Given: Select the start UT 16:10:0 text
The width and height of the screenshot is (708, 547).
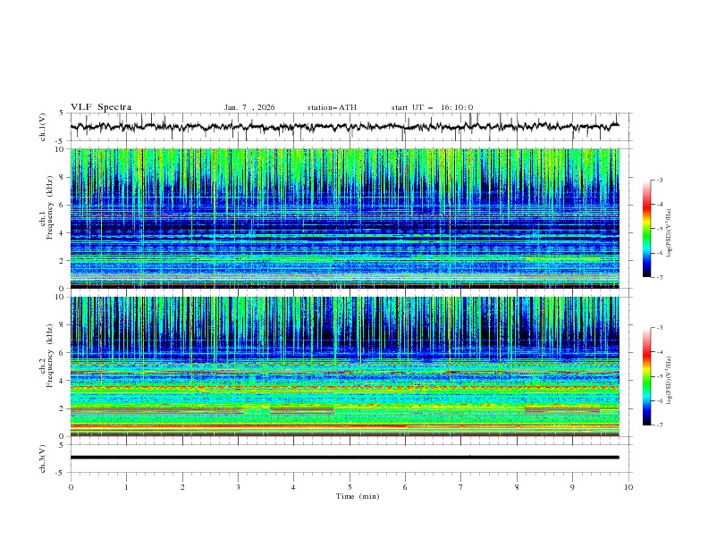Looking at the screenshot, I should [x=432, y=107].
